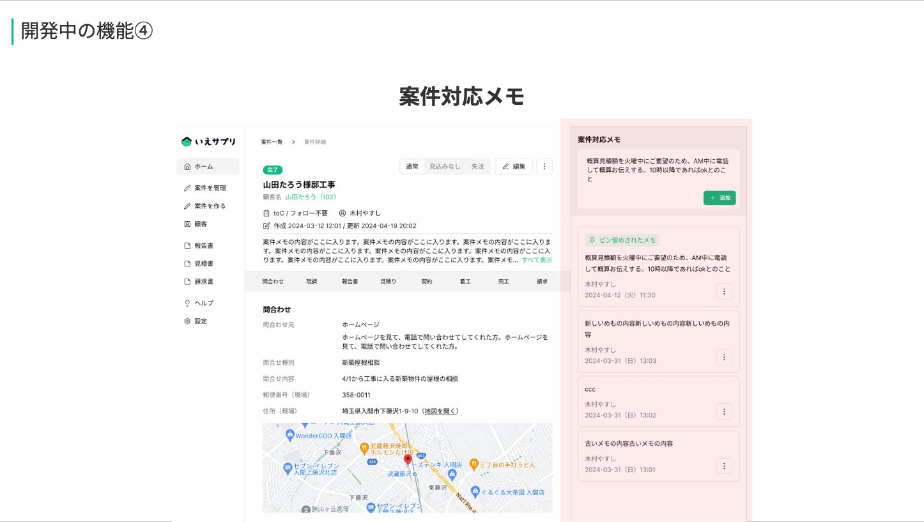Click the lightbulb icon beside ヘルプ
The image size is (924, 522).
click(187, 303)
